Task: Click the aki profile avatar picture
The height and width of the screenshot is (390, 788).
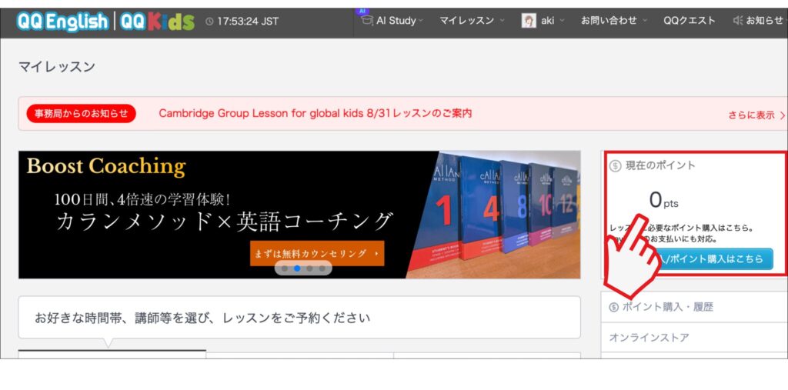Action: (529, 21)
